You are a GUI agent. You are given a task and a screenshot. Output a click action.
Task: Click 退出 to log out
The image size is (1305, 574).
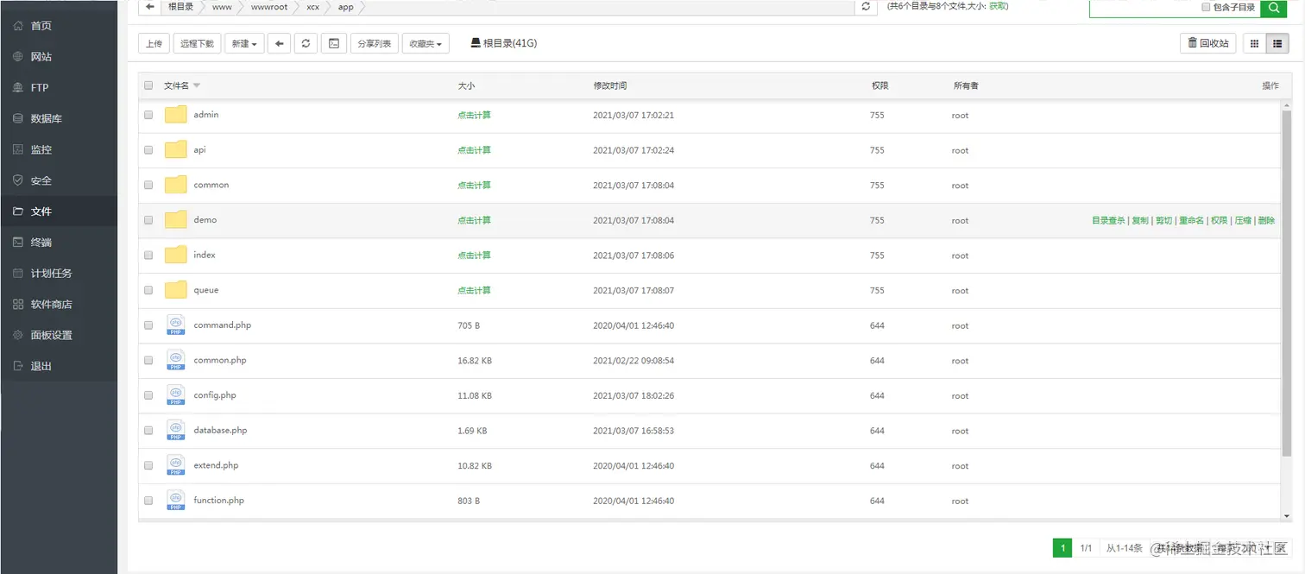pyautogui.click(x=59, y=367)
